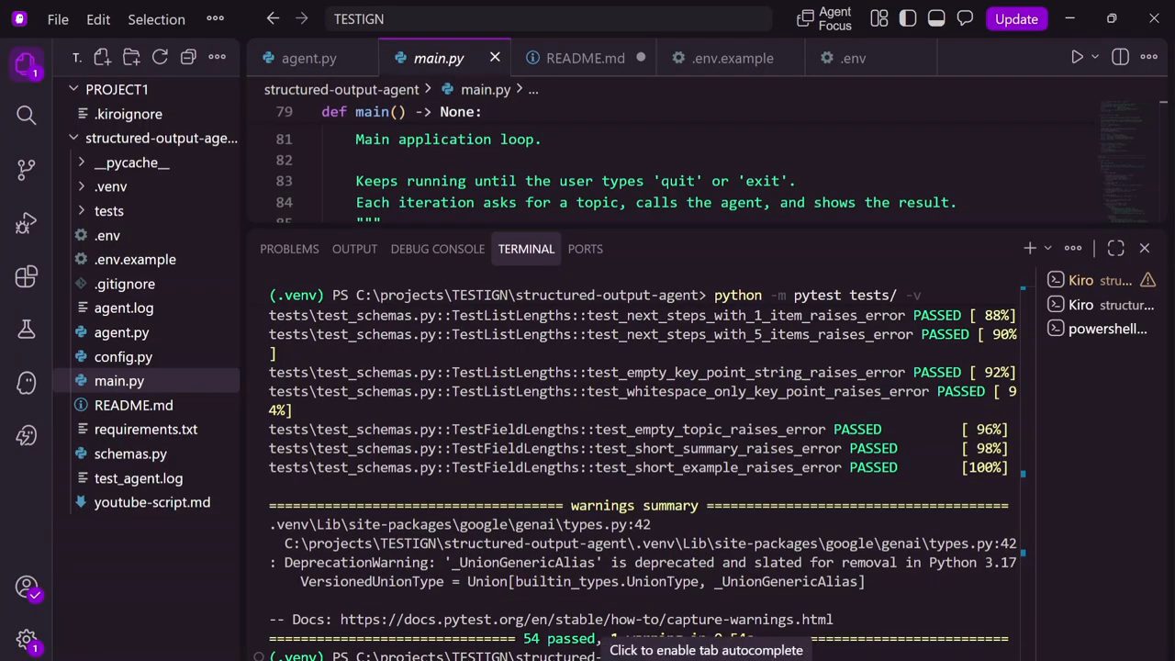Refresh the Explorer file tree
1175x661 pixels.
(160, 58)
